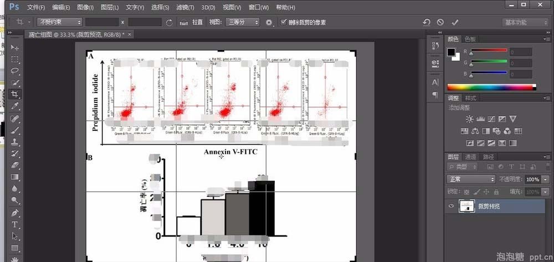
Task: Hide the 裁剪预览 layer via eye icon
Action: (452, 206)
